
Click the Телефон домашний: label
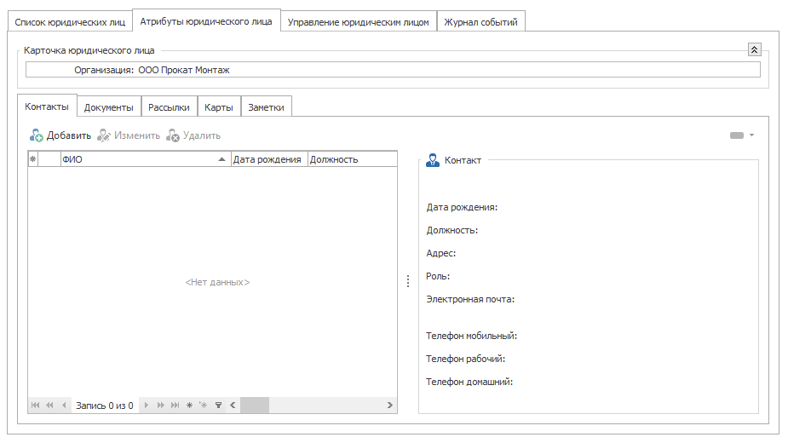[469, 382]
